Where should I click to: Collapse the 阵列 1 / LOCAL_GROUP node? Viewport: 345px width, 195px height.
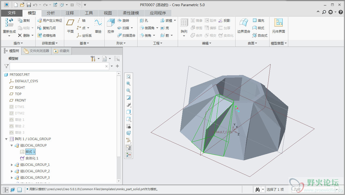(x=6, y=139)
